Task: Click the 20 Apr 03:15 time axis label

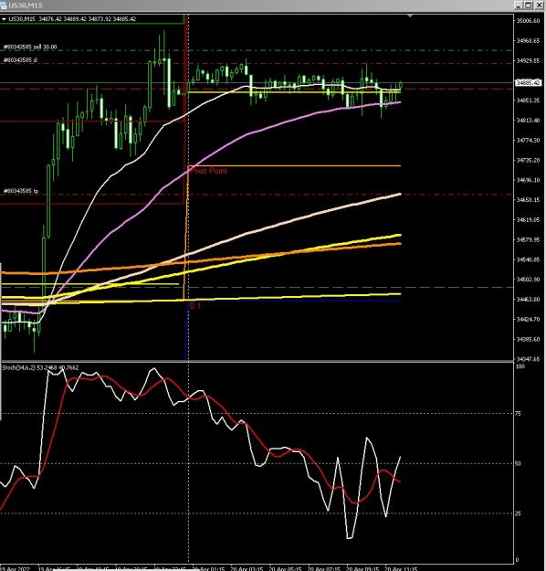Action: coord(247,568)
